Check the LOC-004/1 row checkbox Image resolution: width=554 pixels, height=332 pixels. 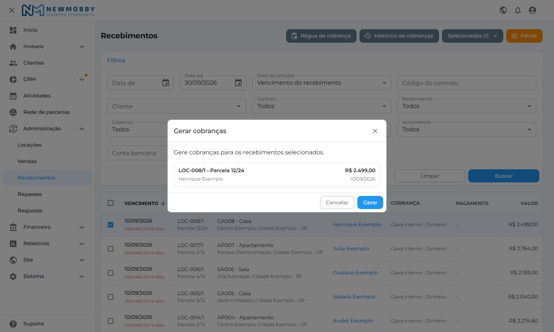click(111, 321)
